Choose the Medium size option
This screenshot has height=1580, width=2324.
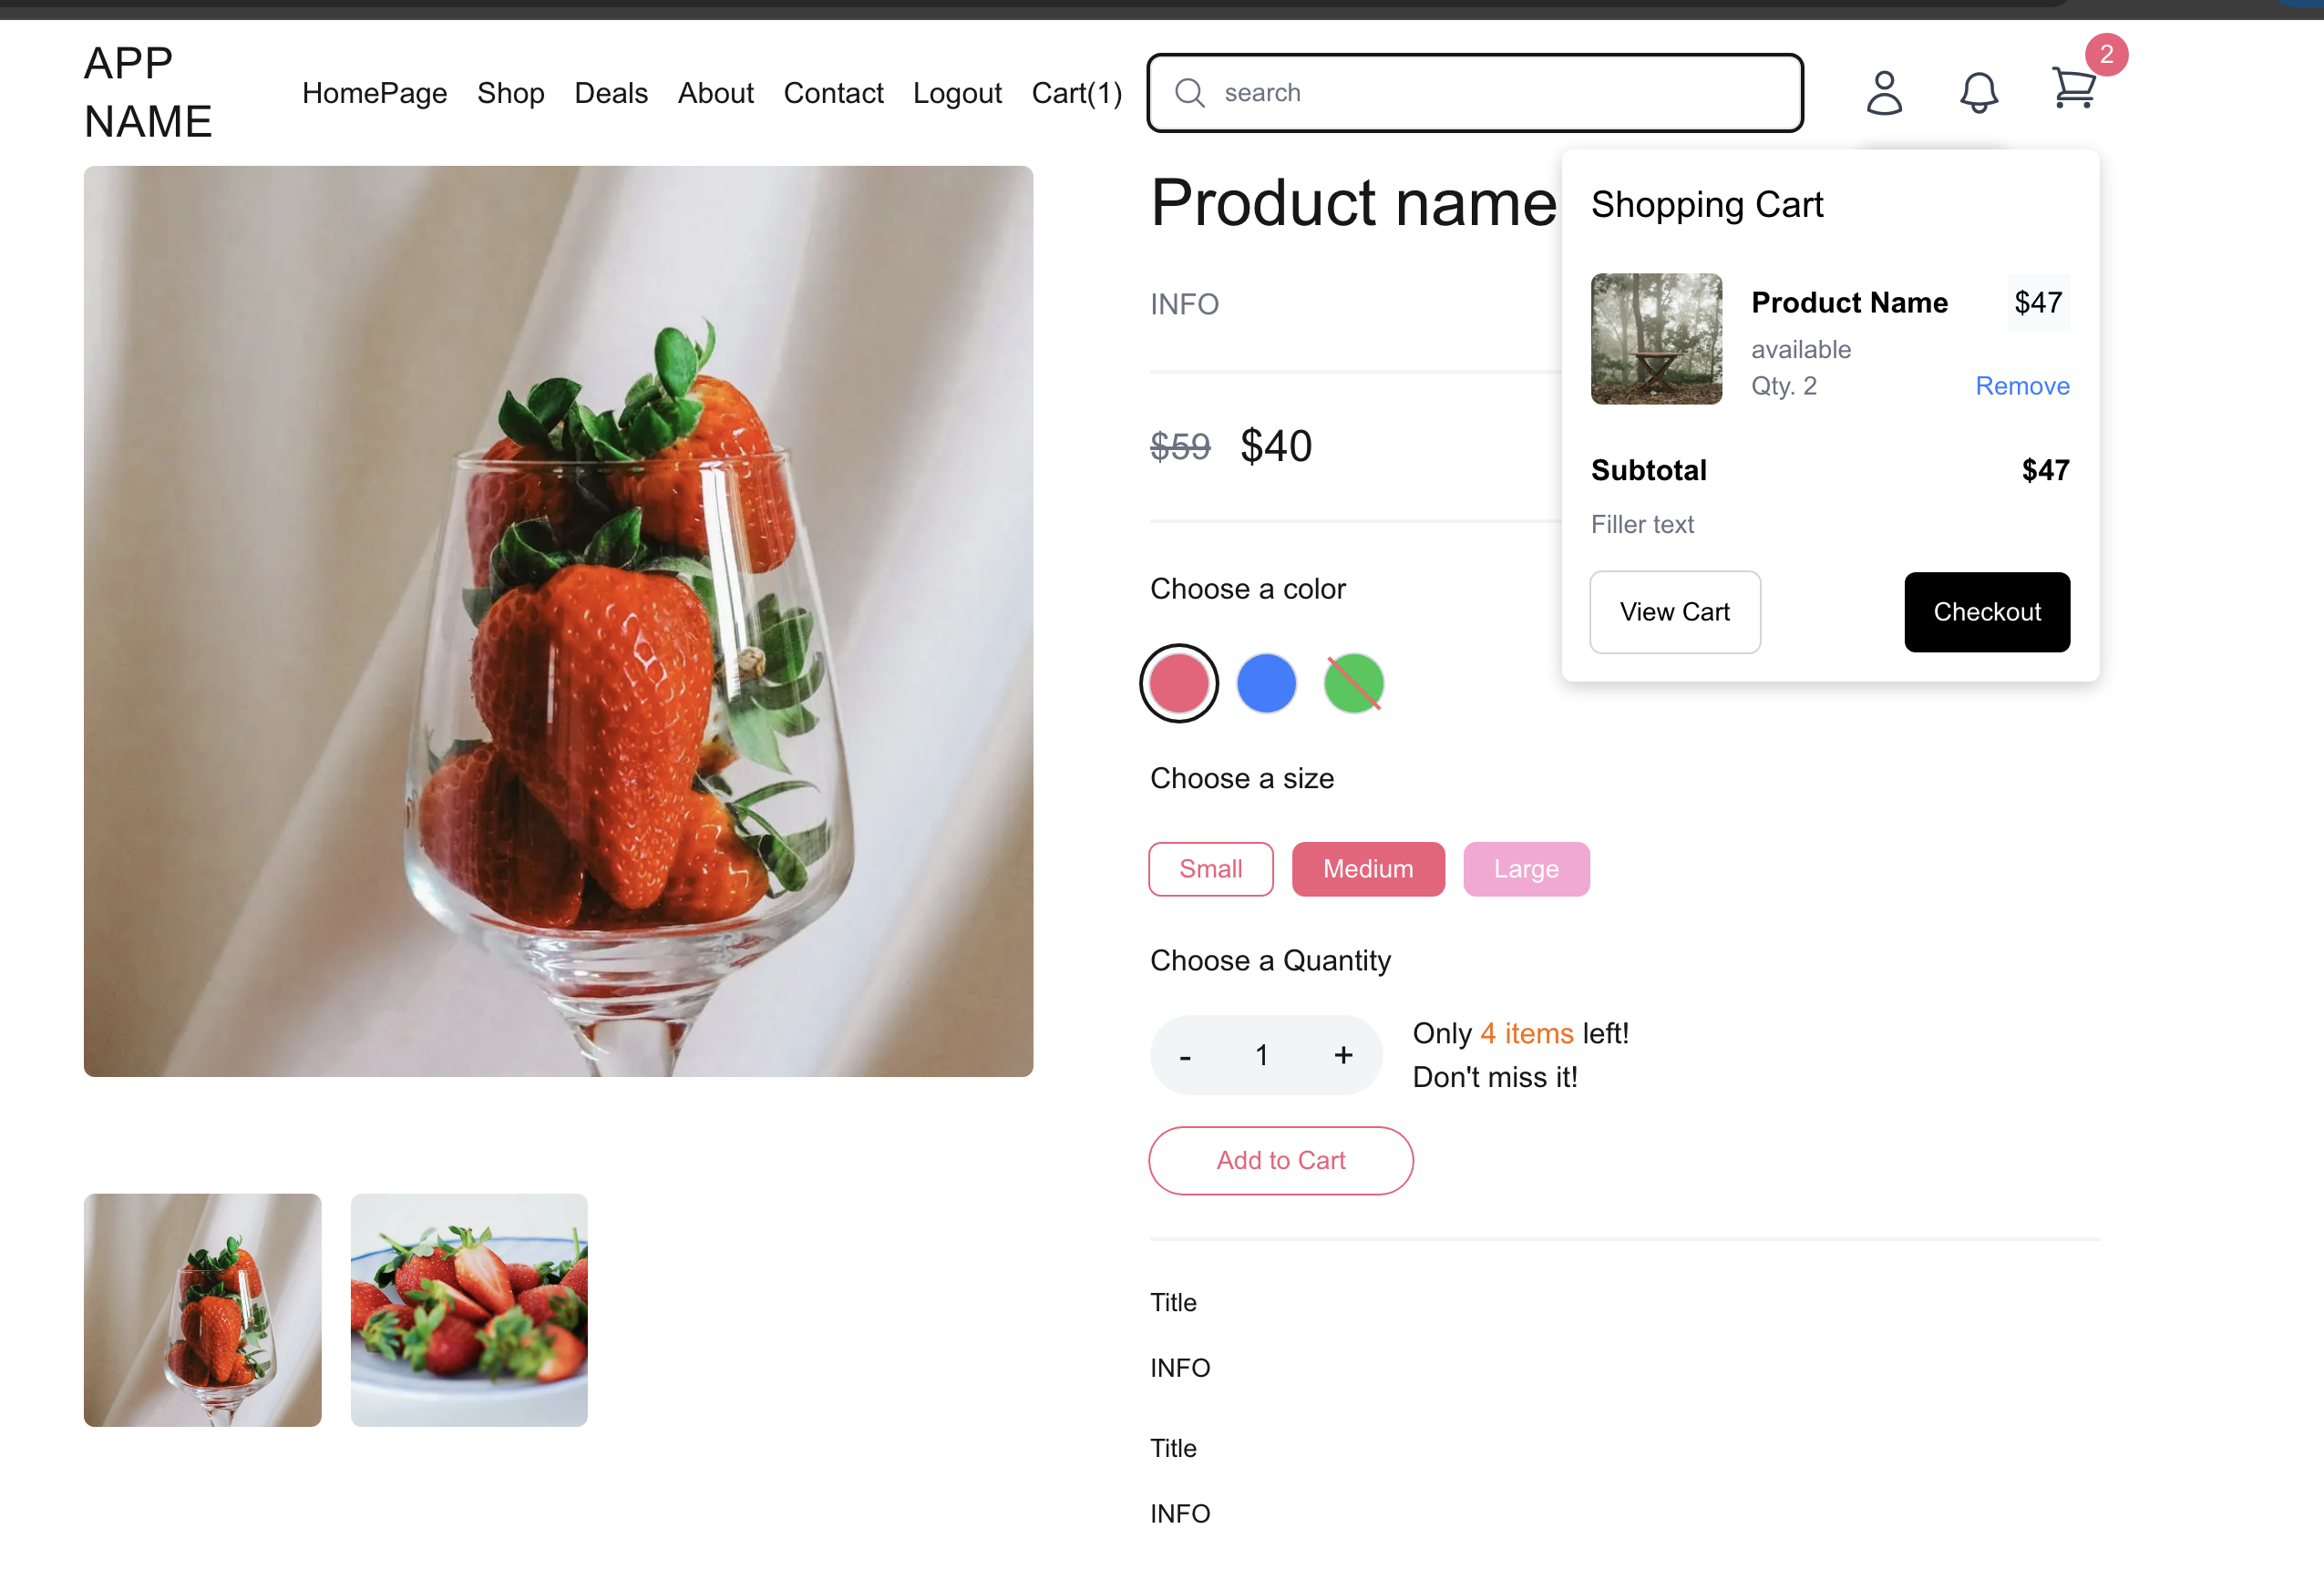coord(1367,869)
